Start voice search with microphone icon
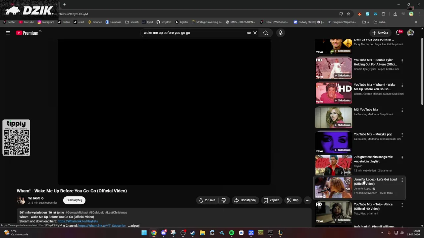This screenshot has width=424, height=238. coord(281,33)
